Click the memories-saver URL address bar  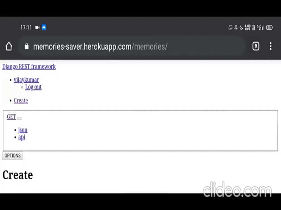click(x=132, y=47)
